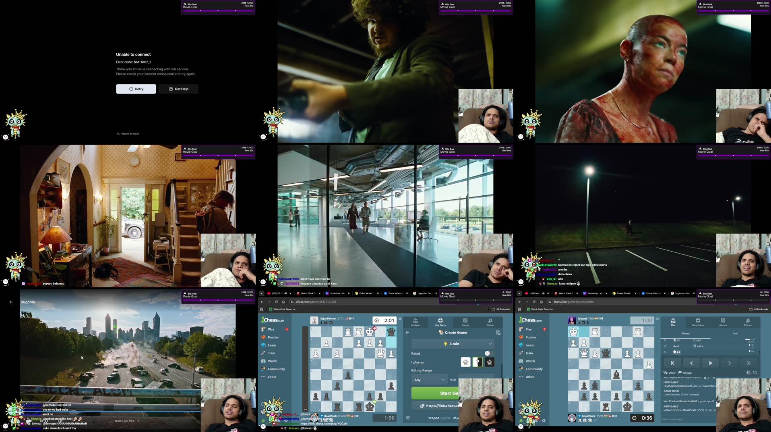Open the 3 min time control dropdown
The width and height of the screenshot is (771, 432).
coord(453,344)
